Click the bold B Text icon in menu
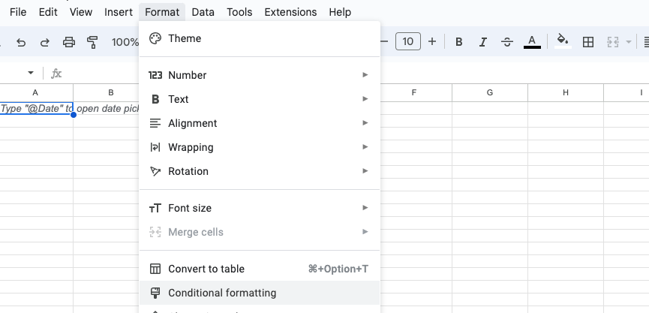 155,99
